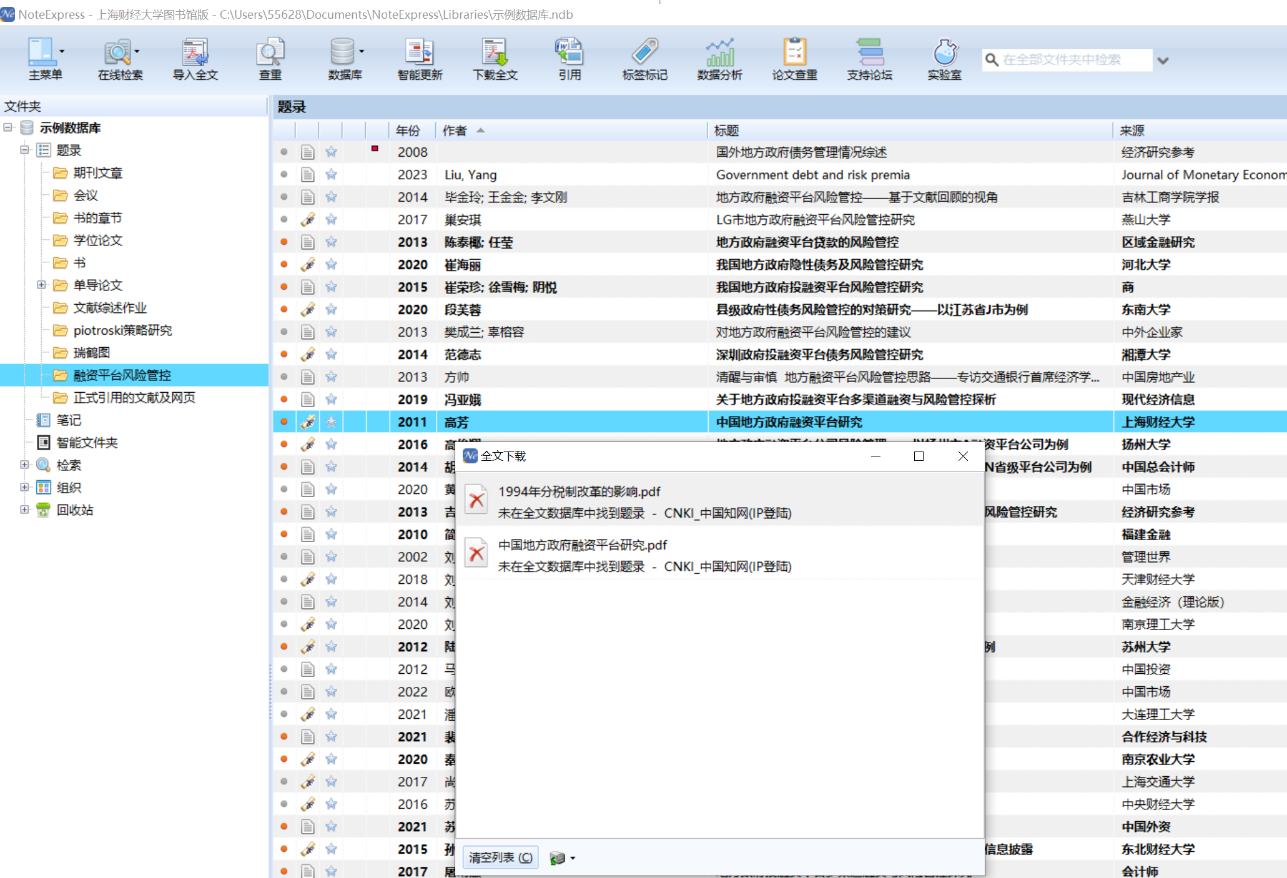Screen dimensions: 1287x878
Task: Open the 笔记 node in folder tree
Action: point(69,420)
